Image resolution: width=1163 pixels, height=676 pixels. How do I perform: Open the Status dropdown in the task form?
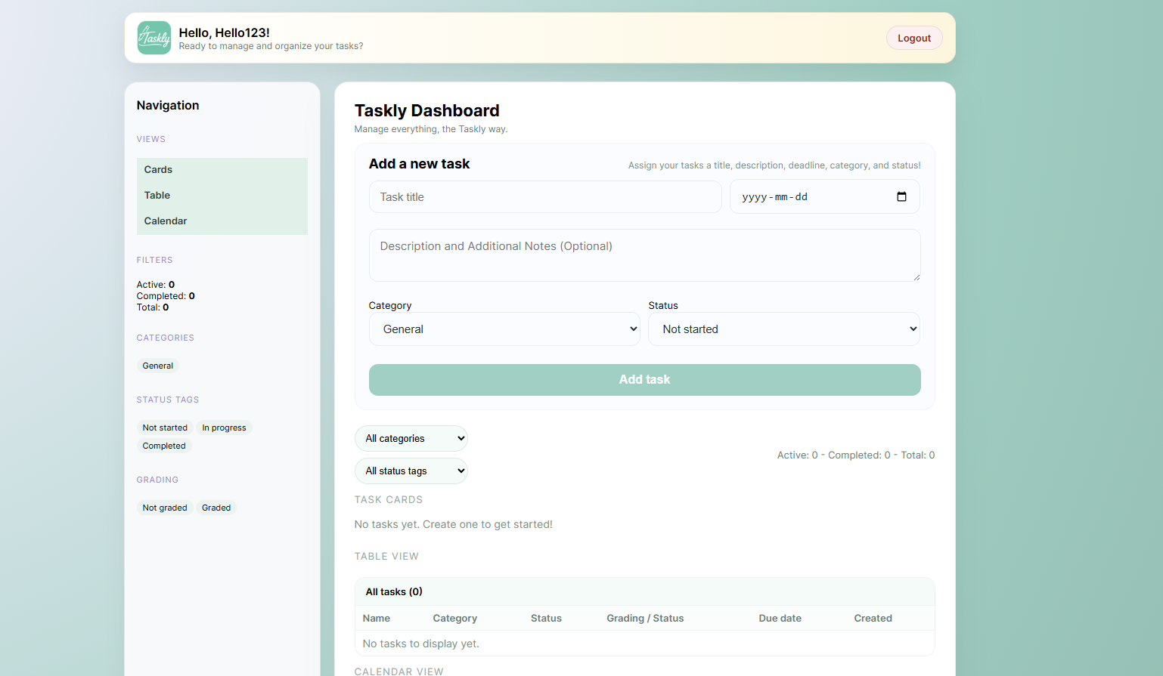coord(784,329)
